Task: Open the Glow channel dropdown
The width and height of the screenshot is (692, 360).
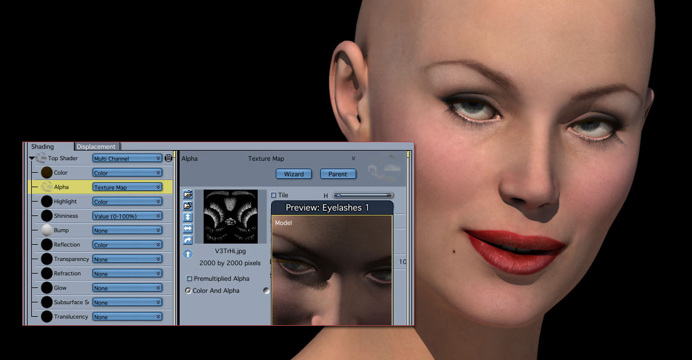Action: point(127,288)
